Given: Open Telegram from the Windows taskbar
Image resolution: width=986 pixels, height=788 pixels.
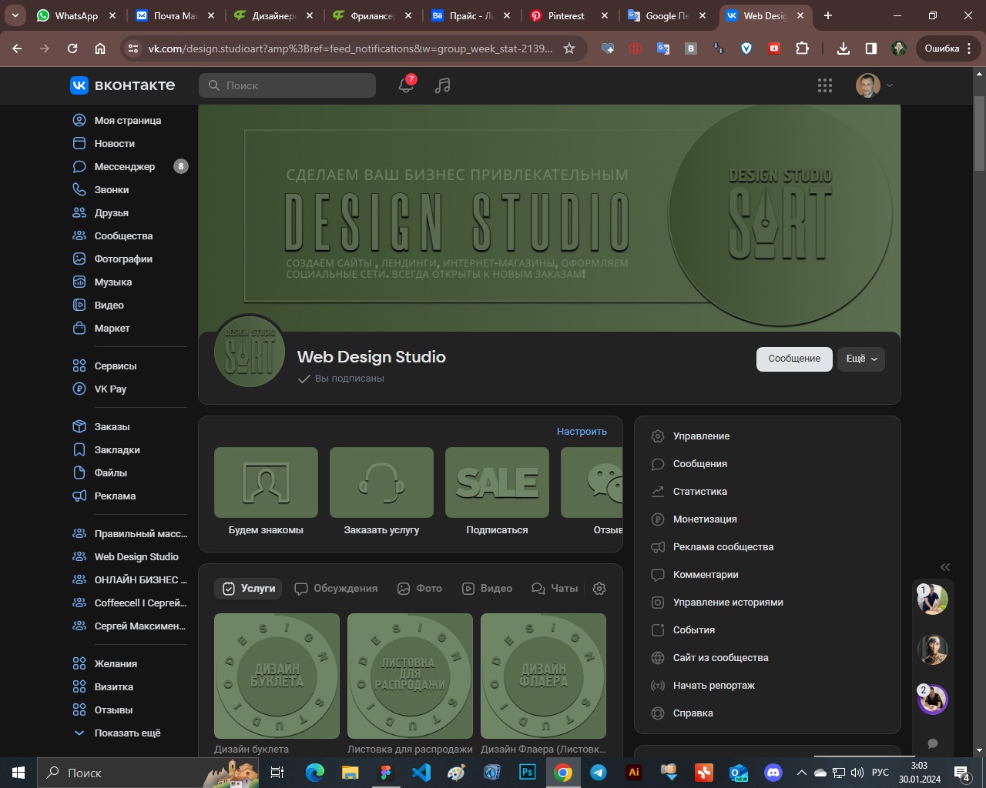Looking at the screenshot, I should click(599, 773).
